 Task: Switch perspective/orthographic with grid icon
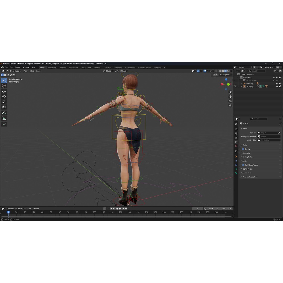tap(230, 105)
